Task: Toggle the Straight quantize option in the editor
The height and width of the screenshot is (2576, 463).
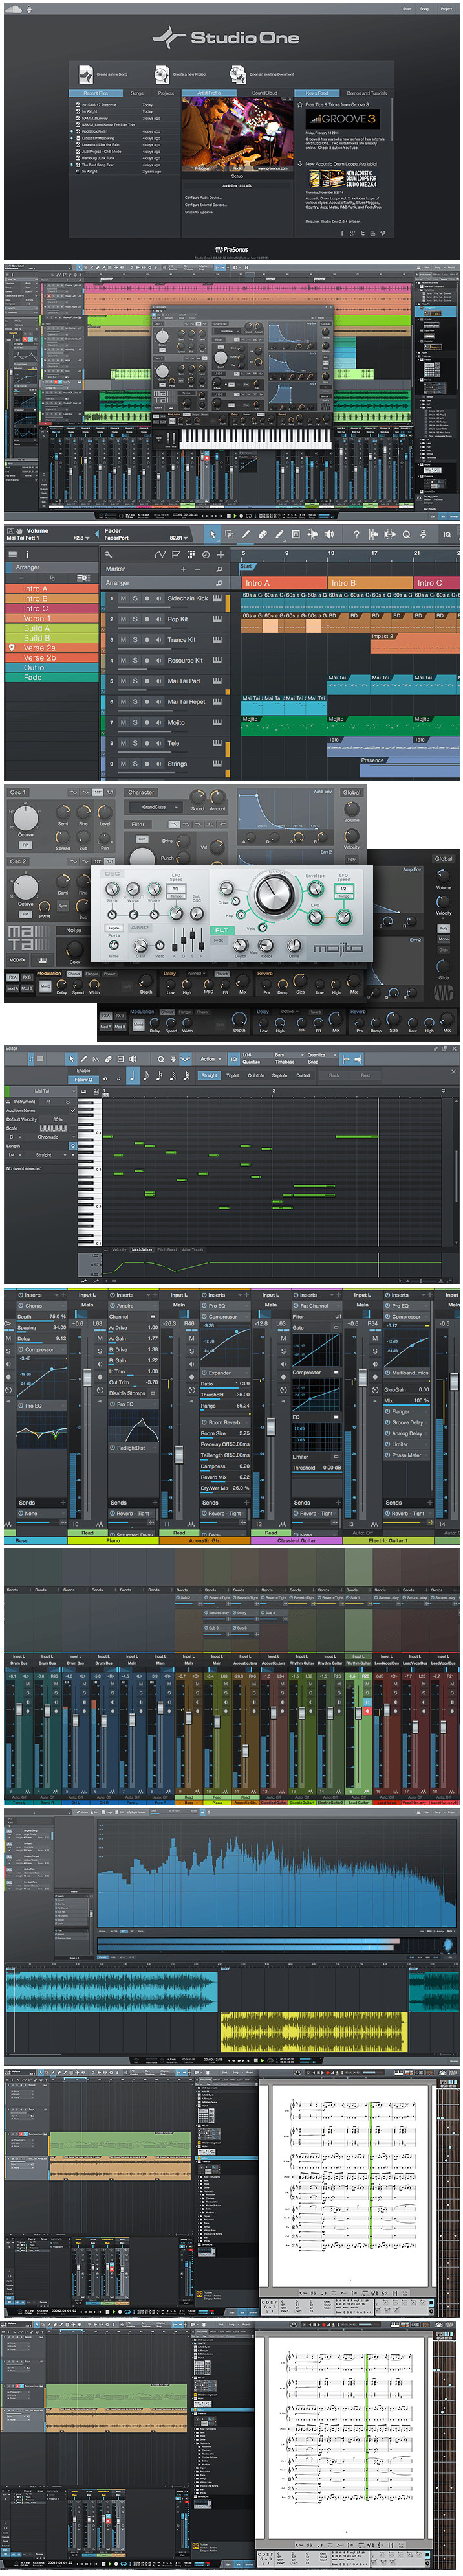Action: pyautogui.click(x=210, y=1076)
